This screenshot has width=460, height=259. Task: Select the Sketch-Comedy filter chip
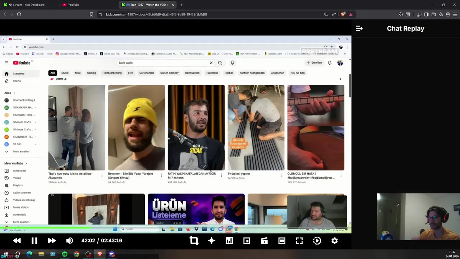coord(169,73)
